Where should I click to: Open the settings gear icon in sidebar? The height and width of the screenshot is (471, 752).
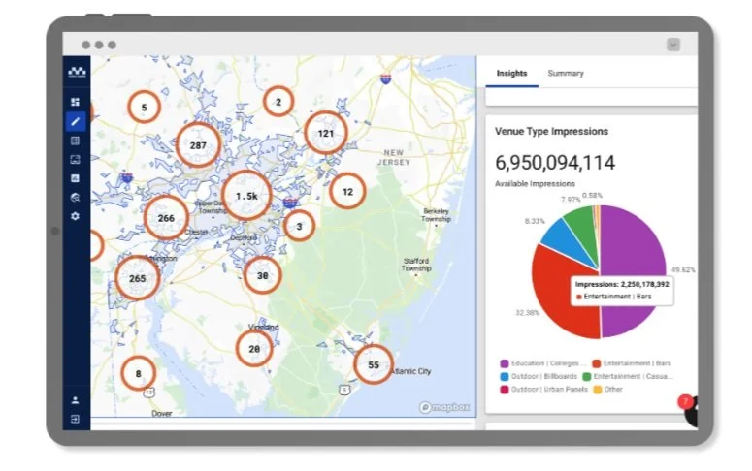point(76,216)
